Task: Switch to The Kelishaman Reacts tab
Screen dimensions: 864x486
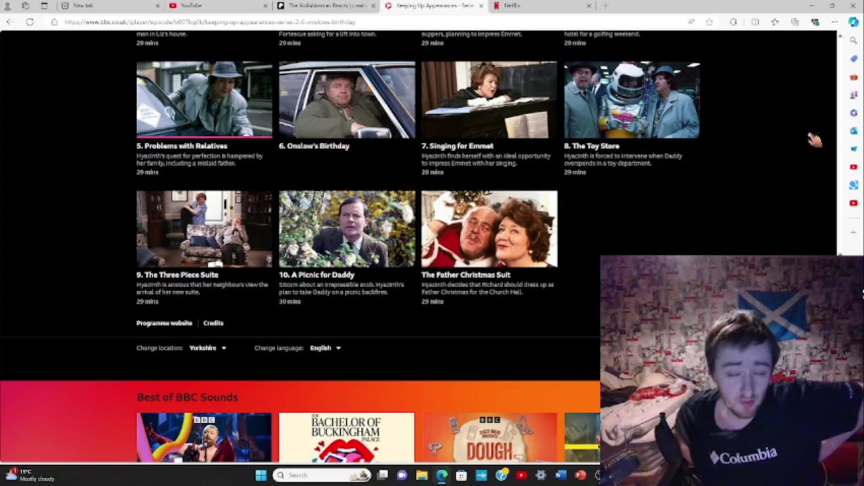Action: (326, 5)
